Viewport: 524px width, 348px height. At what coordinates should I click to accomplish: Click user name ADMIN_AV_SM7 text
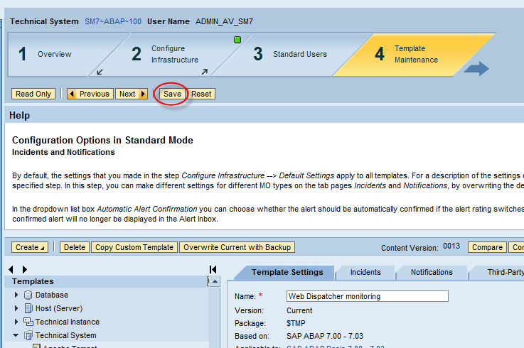224,22
